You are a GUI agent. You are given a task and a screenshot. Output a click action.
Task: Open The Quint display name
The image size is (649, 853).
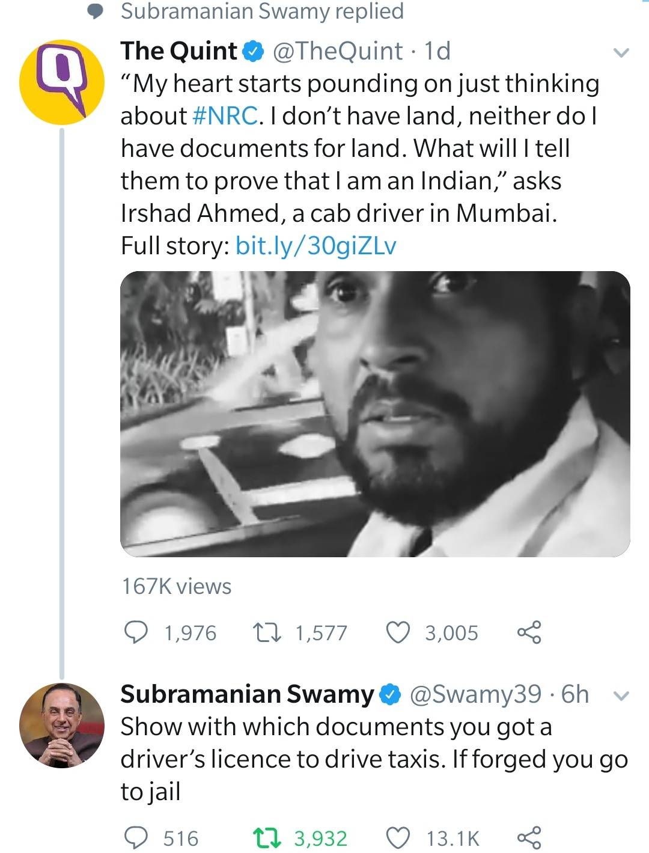(179, 51)
